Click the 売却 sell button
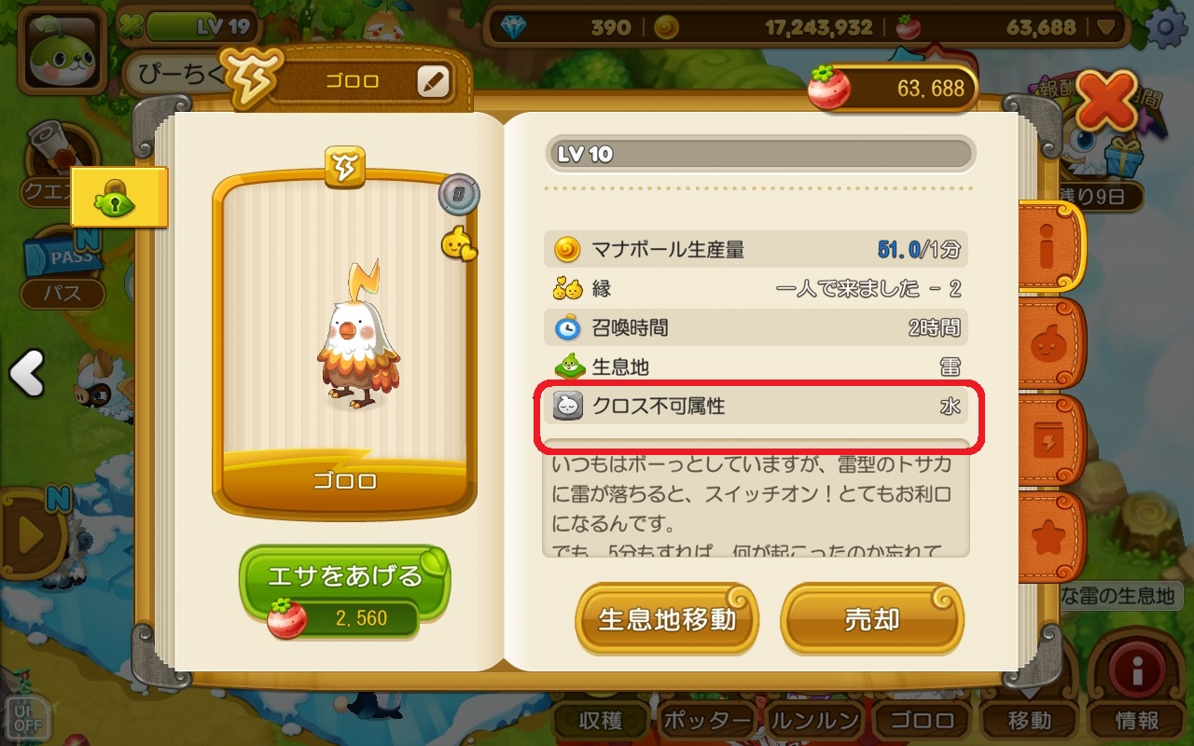This screenshot has width=1194, height=746. [x=871, y=619]
